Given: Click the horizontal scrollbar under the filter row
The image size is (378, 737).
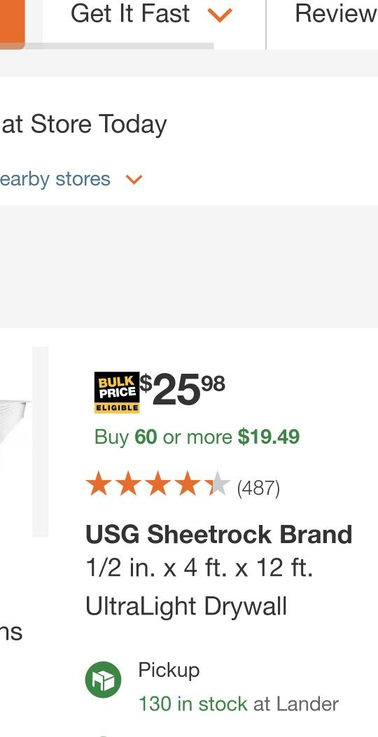Looking at the screenshot, I should (x=106, y=46).
